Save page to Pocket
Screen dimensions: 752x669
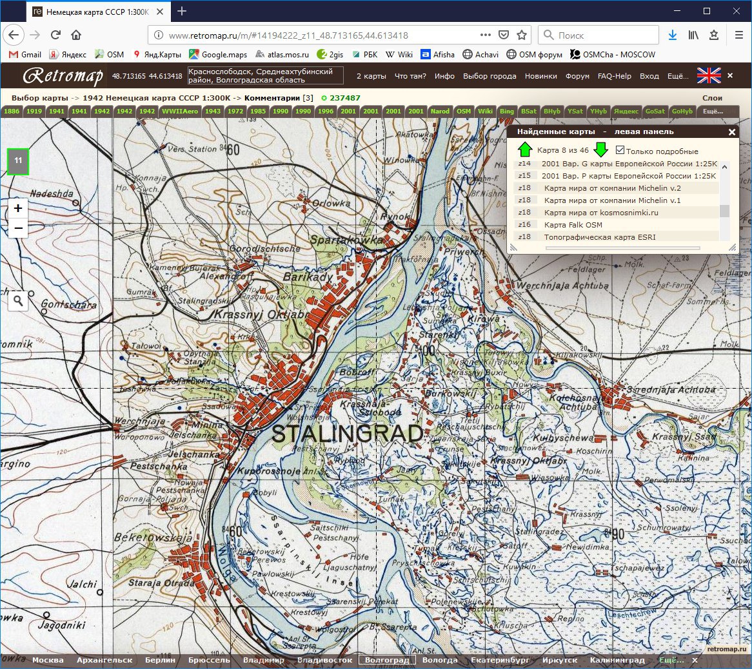504,35
